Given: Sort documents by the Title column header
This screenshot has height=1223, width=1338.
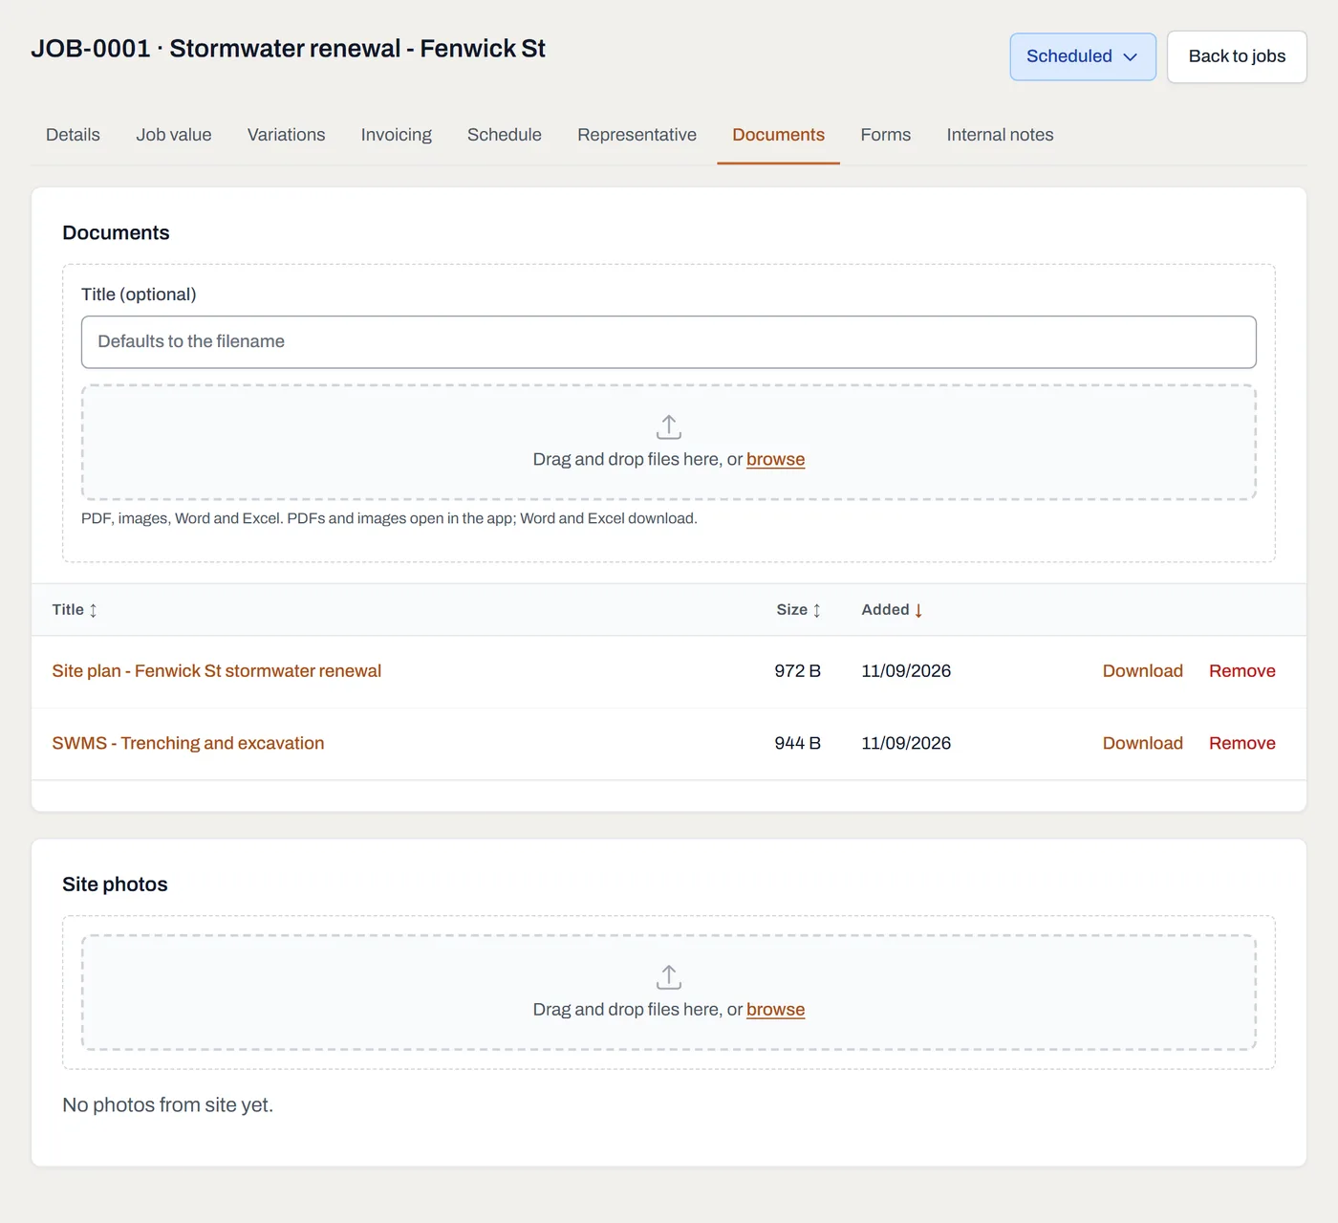Looking at the screenshot, I should [75, 610].
